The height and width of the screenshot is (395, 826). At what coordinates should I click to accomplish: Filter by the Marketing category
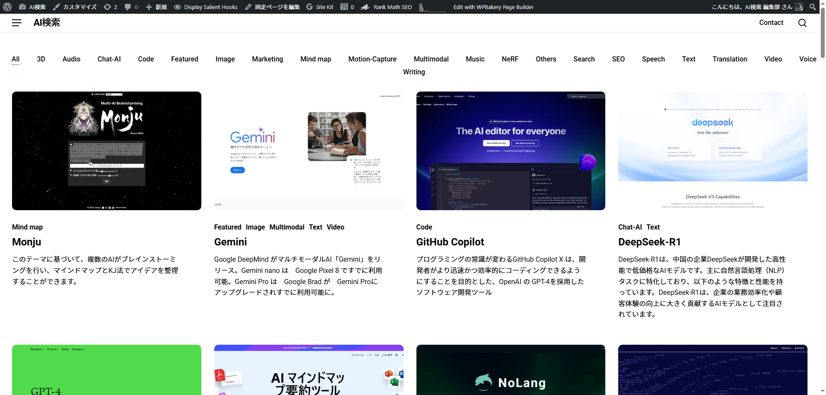[x=268, y=59]
